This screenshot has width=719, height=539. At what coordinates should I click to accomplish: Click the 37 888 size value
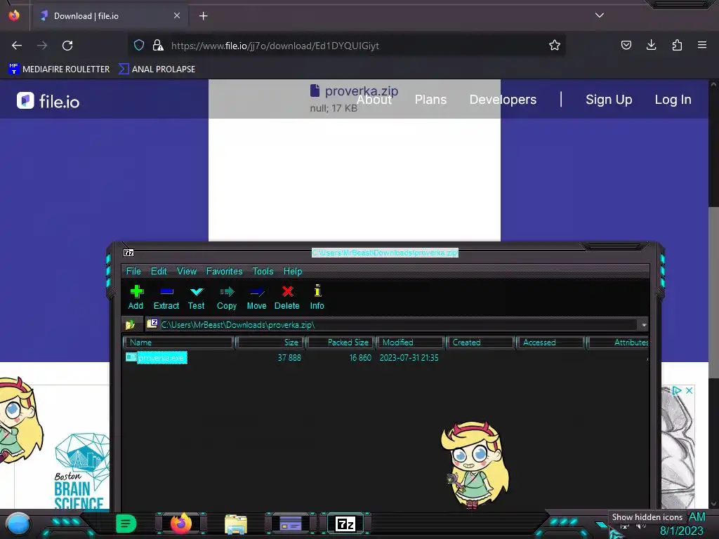pyautogui.click(x=289, y=357)
